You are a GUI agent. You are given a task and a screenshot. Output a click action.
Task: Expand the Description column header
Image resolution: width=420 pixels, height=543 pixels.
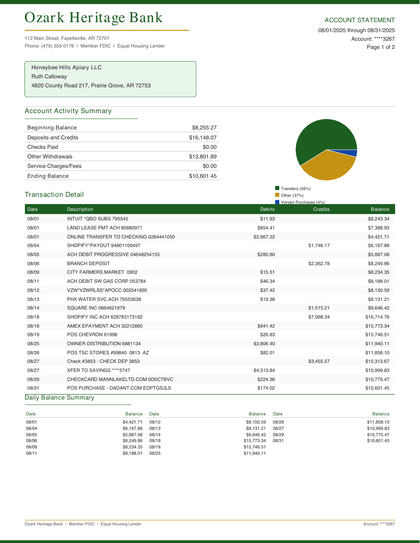coord(80,209)
